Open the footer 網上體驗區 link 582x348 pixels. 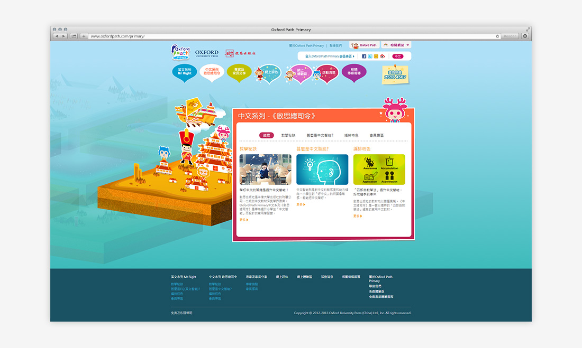304,277
